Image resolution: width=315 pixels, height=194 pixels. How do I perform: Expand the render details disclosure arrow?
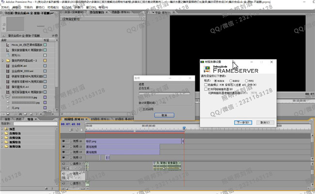tap(140, 109)
